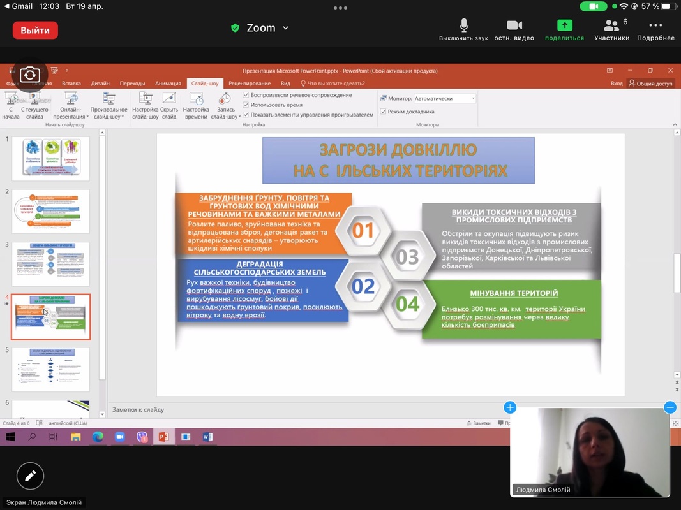Open Microsoft Edge from taskbar
The image size is (681, 510).
coord(98,437)
